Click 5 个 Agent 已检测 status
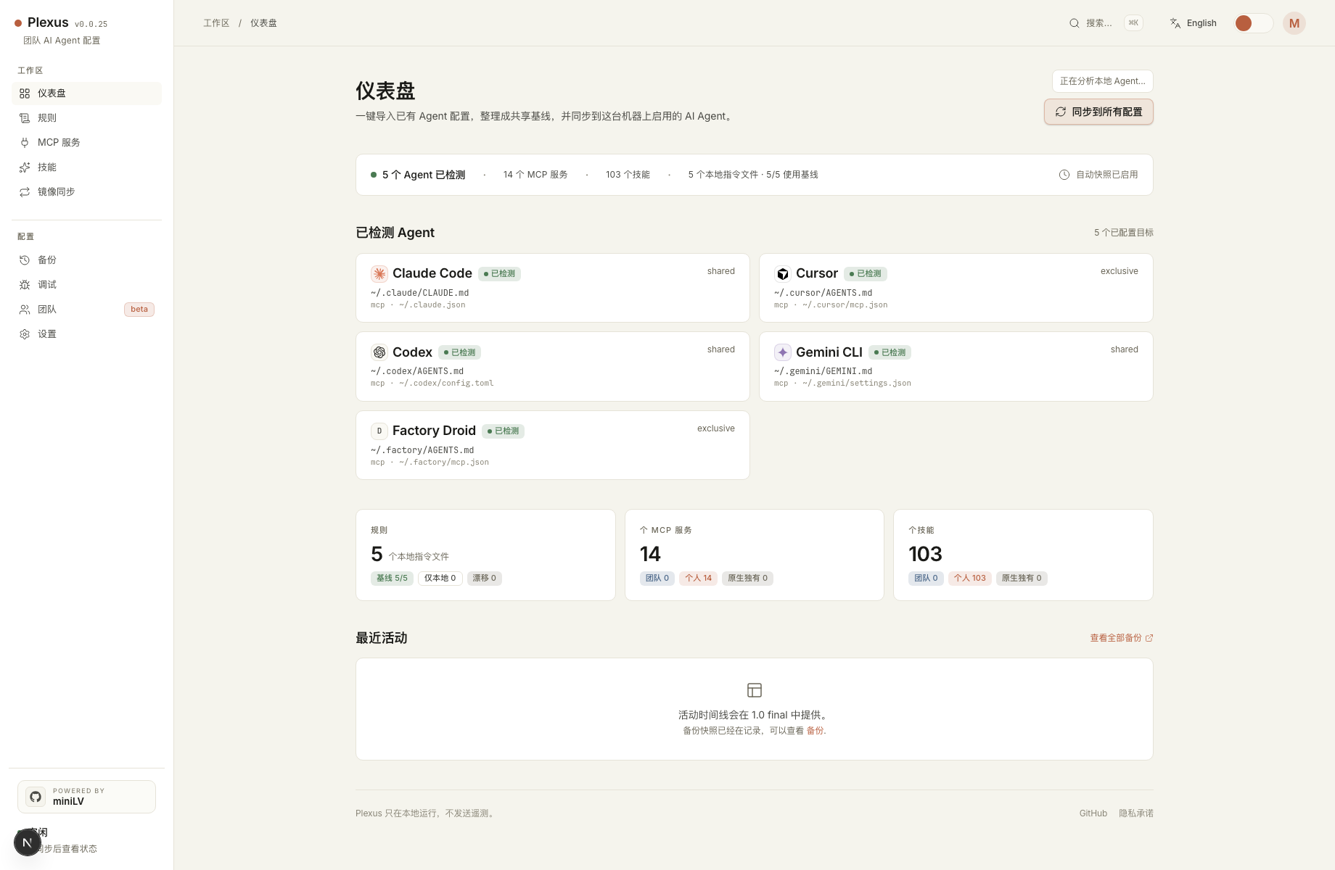Viewport: 1335px width, 870px height. tap(418, 175)
